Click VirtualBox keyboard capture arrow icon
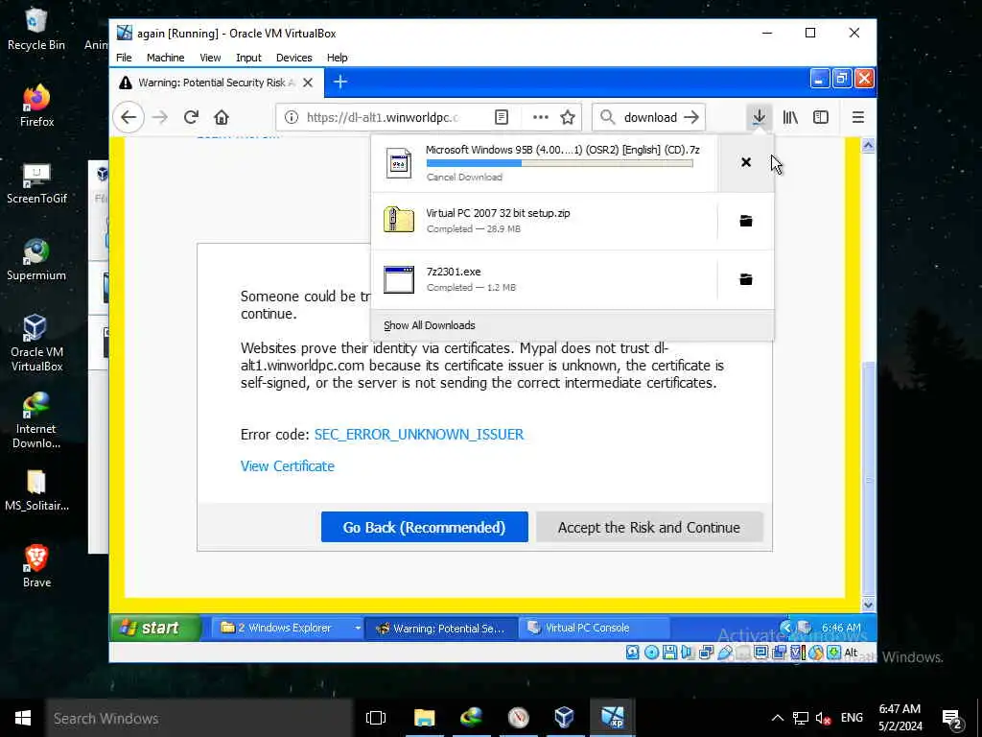 tap(833, 653)
